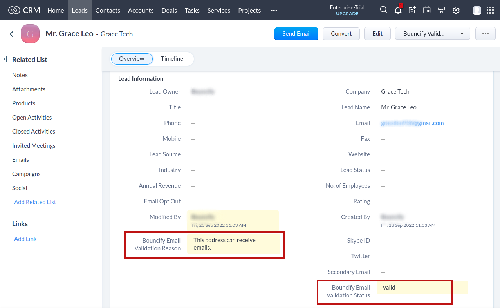
Task: Open the more actions ellipsis button
Action: point(486,34)
